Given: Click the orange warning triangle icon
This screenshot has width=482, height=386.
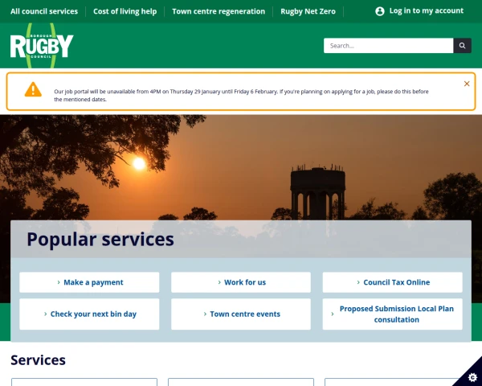Looking at the screenshot, I should click(x=33, y=89).
